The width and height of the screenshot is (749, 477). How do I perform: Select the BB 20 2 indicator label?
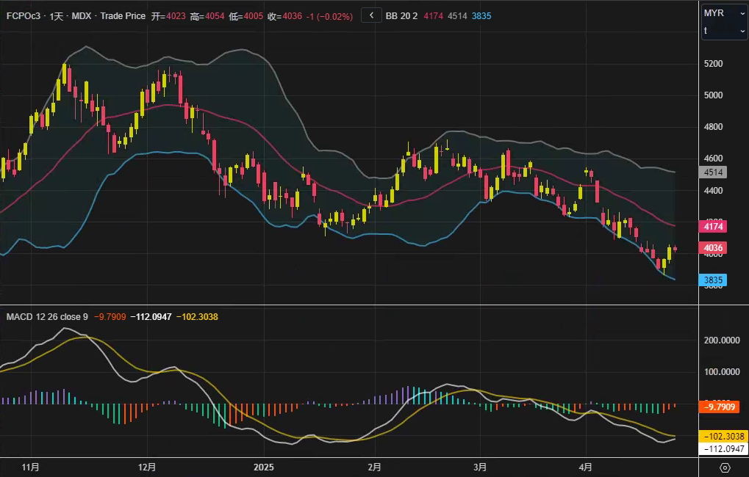[401, 15]
